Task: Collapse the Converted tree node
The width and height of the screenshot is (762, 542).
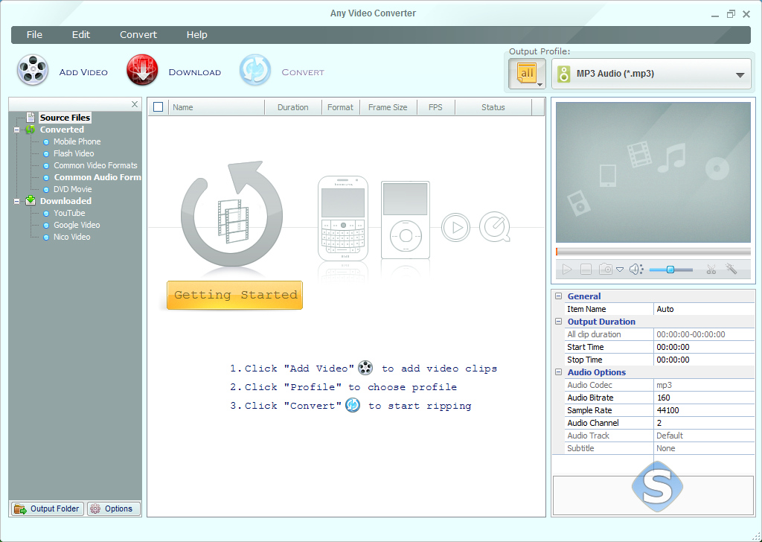Action: tap(17, 130)
